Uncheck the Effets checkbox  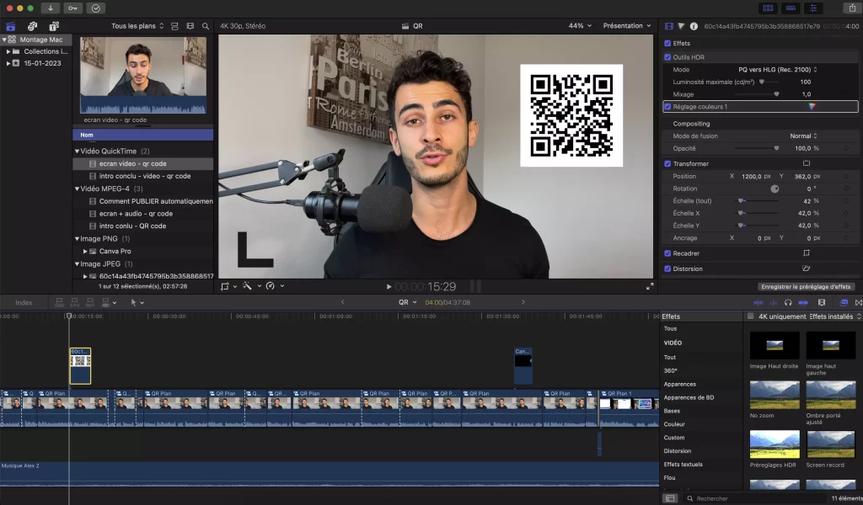pyautogui.click(x=667, y=43)
